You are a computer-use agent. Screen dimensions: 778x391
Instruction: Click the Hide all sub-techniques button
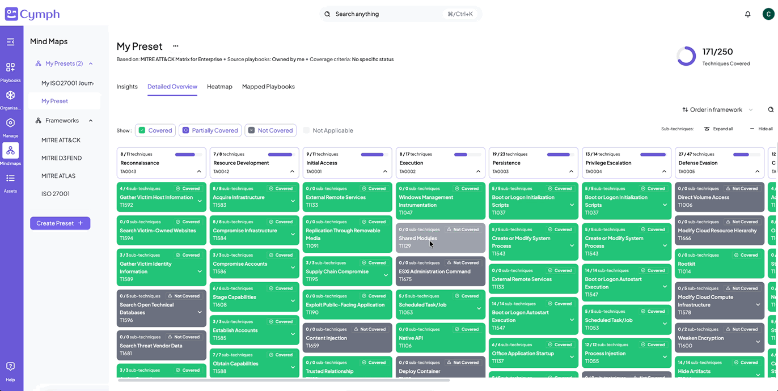pos(761,129)
